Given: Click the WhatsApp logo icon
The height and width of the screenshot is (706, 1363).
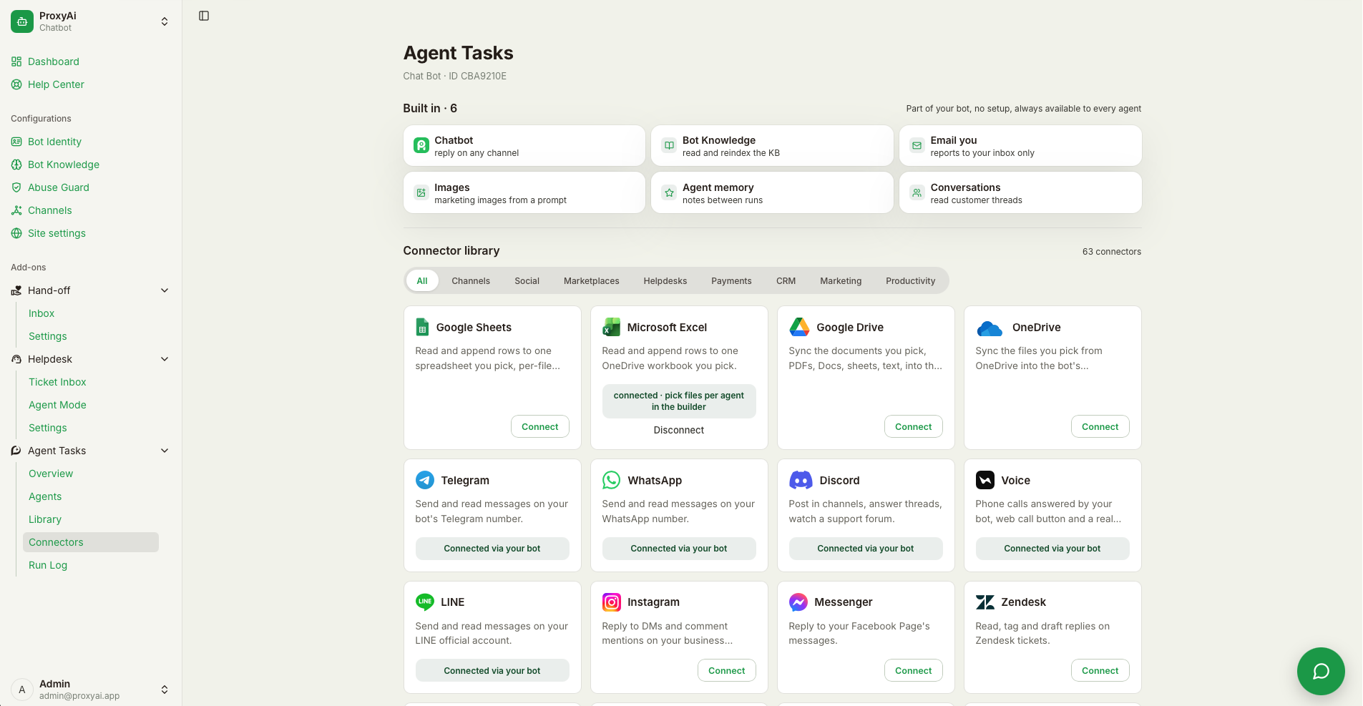Looking at the screenshot, I should pyautogui.click(x=611, y=480).
